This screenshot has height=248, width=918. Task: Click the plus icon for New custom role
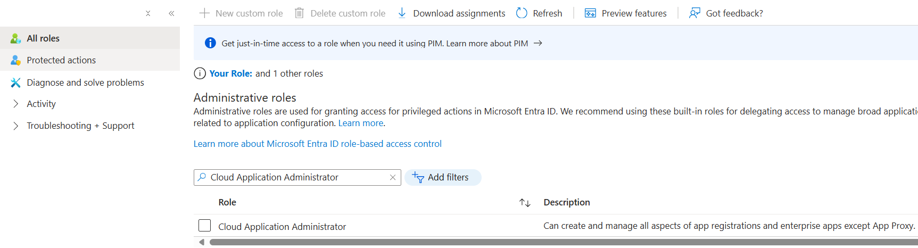204,13
